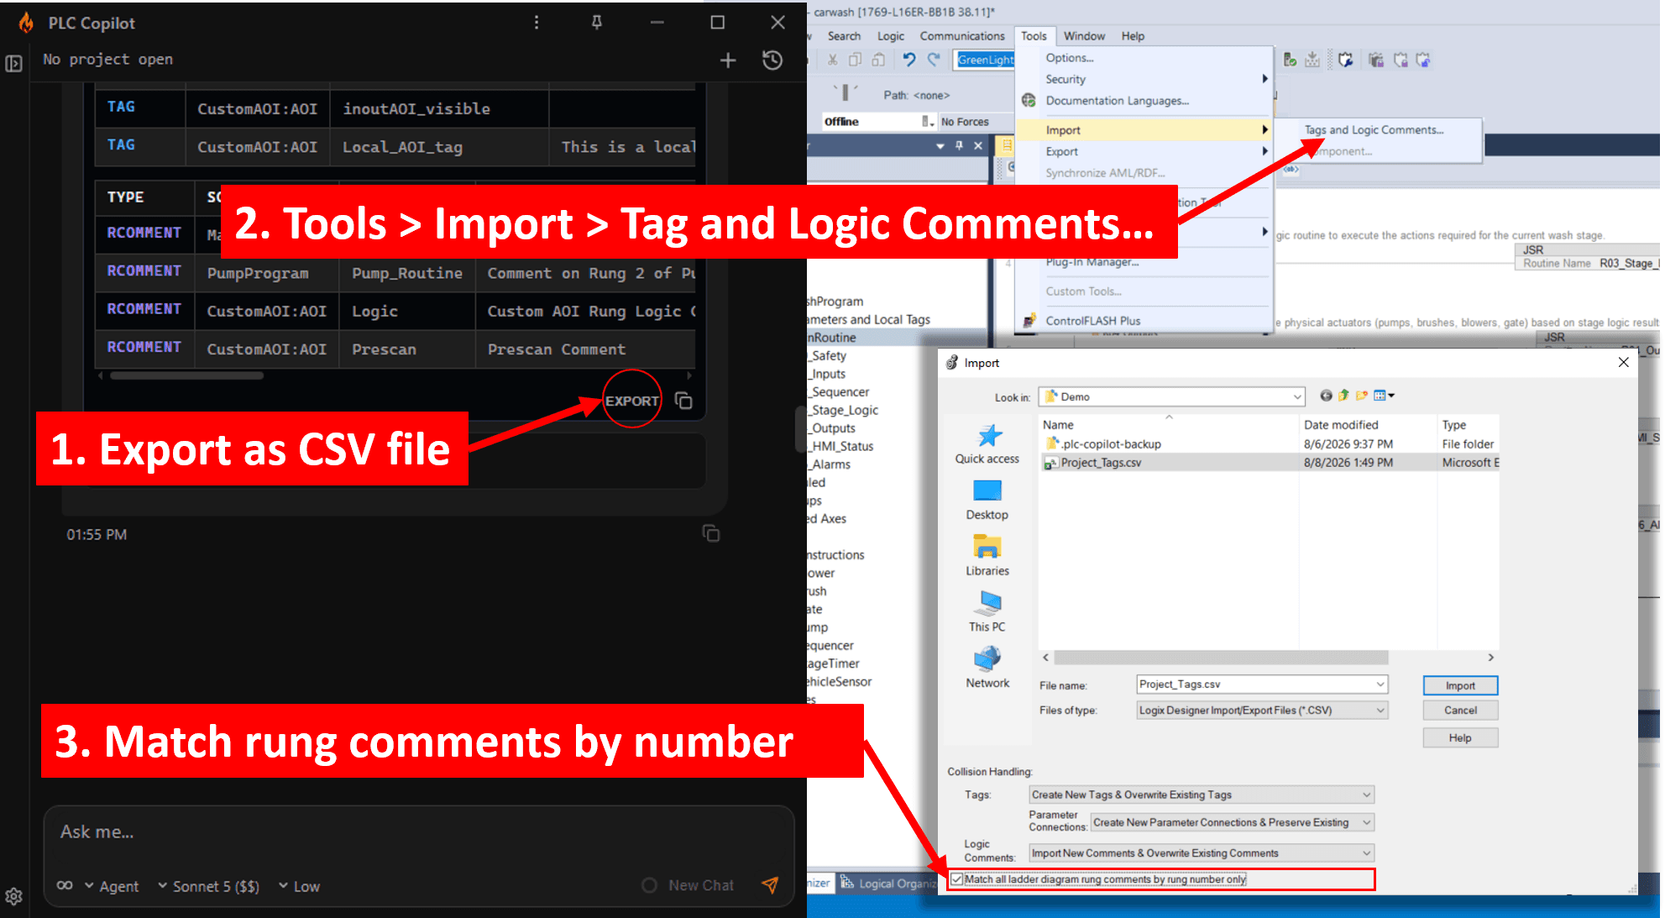
Task: Open the Tools menu in Logix Designer
Action: pyautogui.click(x=1034, y=36)
